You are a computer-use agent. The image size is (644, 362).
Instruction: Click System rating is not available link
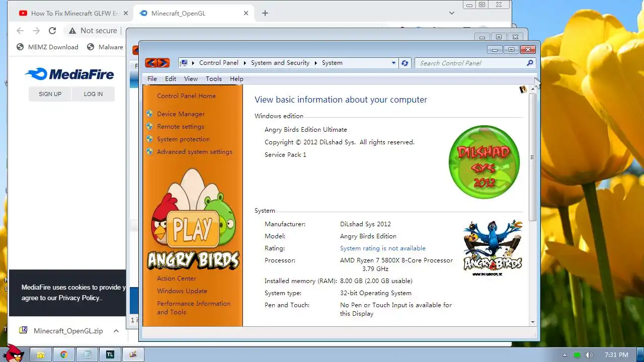[x=383, y=248]
